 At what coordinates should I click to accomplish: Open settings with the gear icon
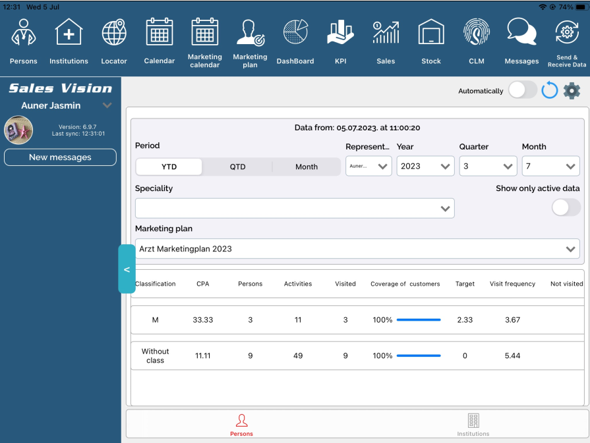[572, 91]
